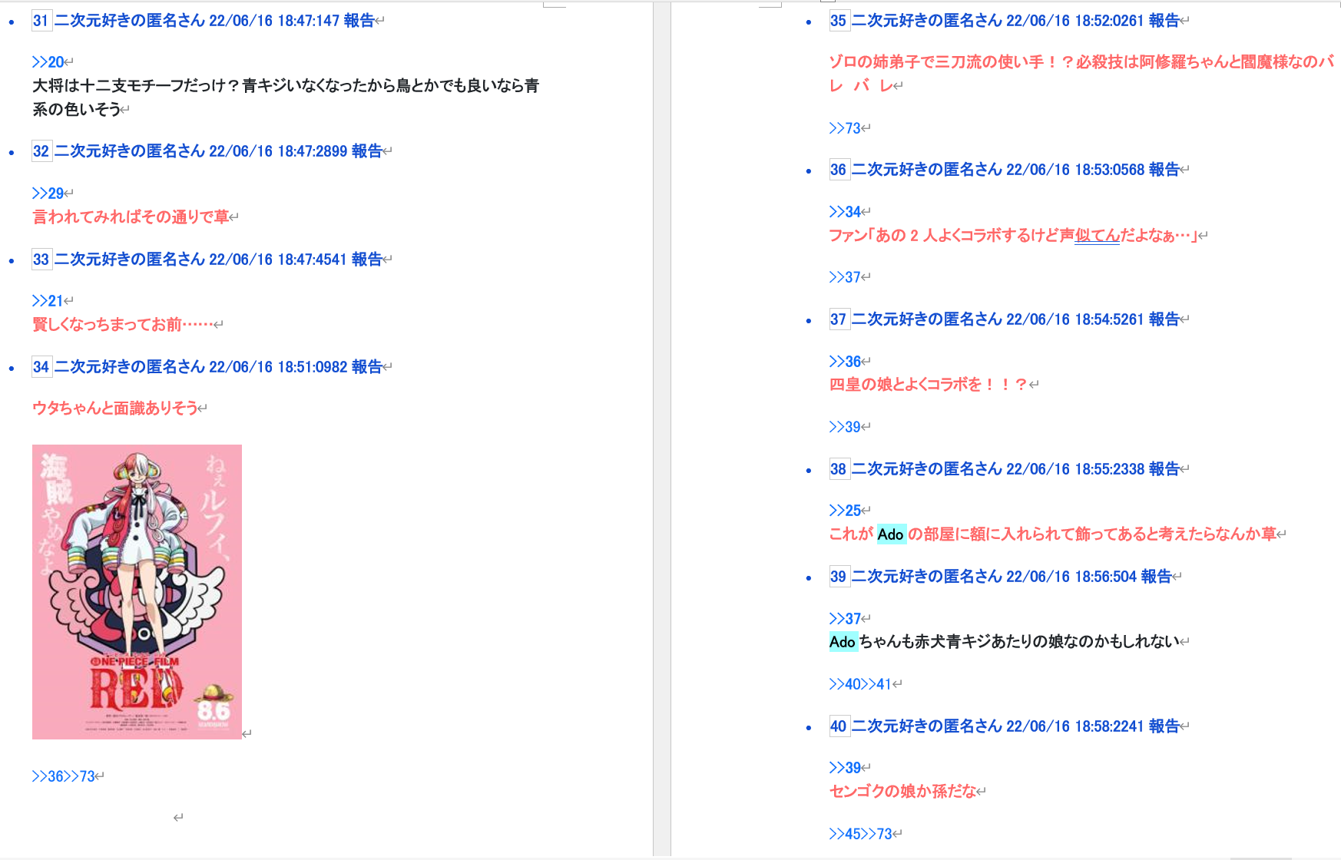Screen dimensions: 1341x860
Task: Click post number 39 link
Action: click(x=838, y=577)
